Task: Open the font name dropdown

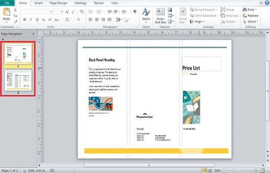Action: pos(51,12)
